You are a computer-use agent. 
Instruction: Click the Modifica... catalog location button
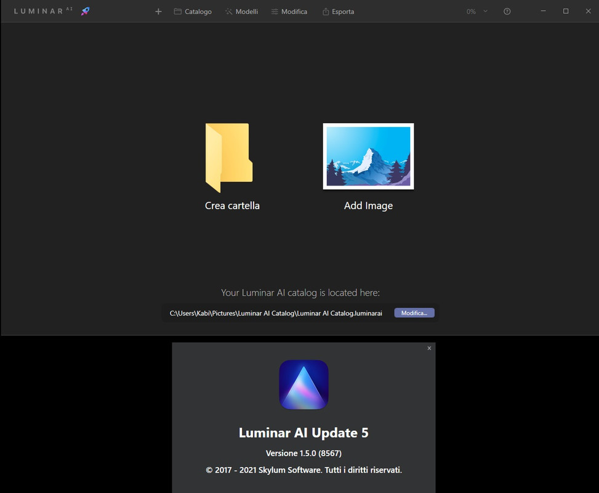[414, 313]
